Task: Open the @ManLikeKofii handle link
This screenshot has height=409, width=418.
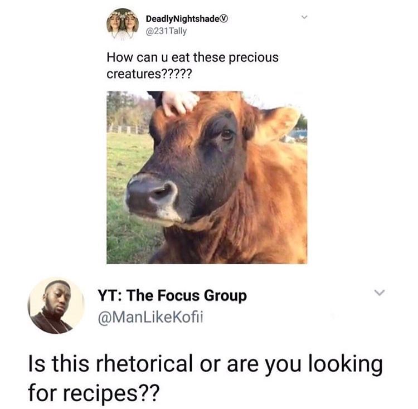Action: click(150, 317)
